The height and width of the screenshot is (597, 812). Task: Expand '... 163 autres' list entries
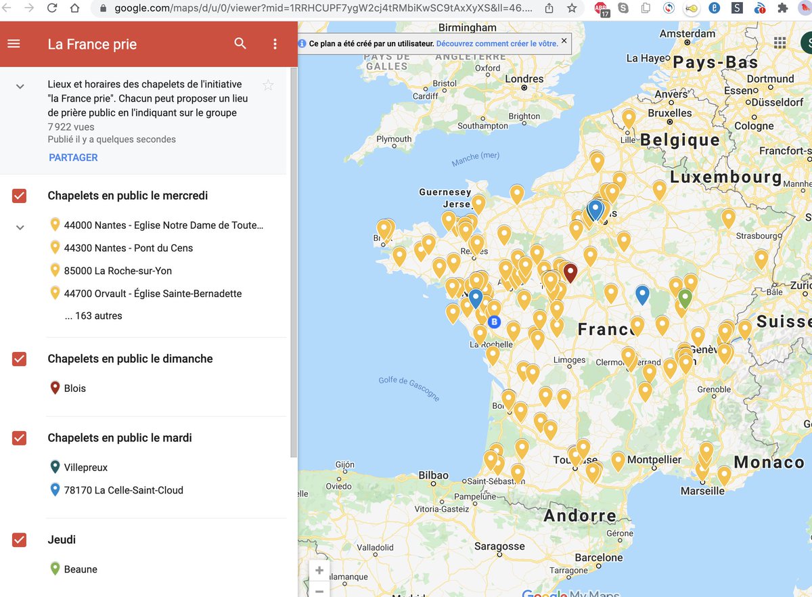point(93,315)
